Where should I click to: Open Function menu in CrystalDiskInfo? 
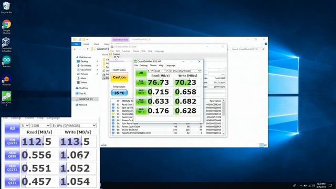(x=126, y=51)
